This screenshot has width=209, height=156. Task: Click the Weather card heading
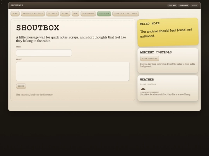pos(147,79)
